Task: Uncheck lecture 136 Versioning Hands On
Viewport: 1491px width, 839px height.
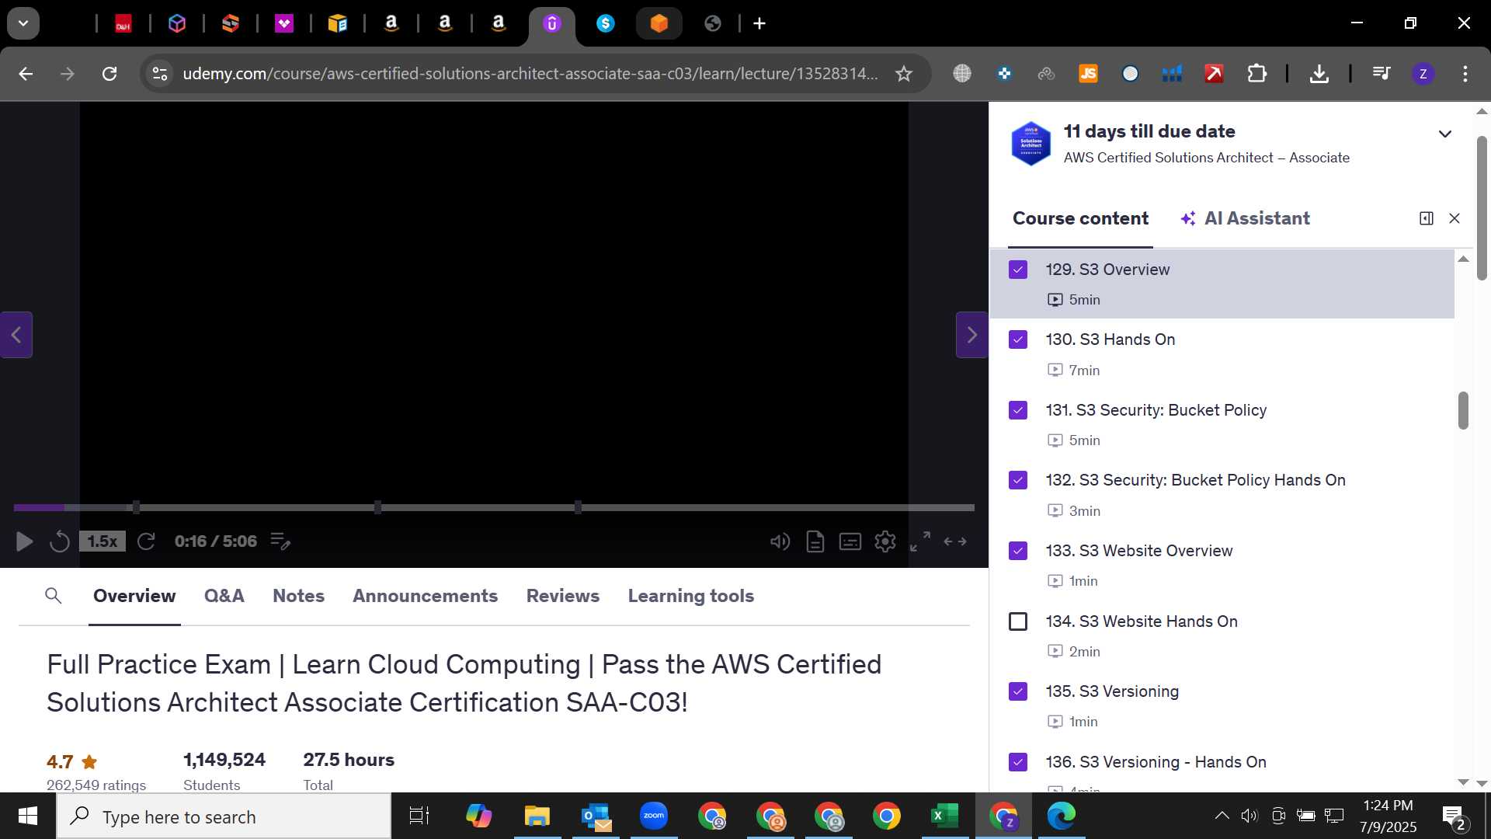Action: point(1018,762)
